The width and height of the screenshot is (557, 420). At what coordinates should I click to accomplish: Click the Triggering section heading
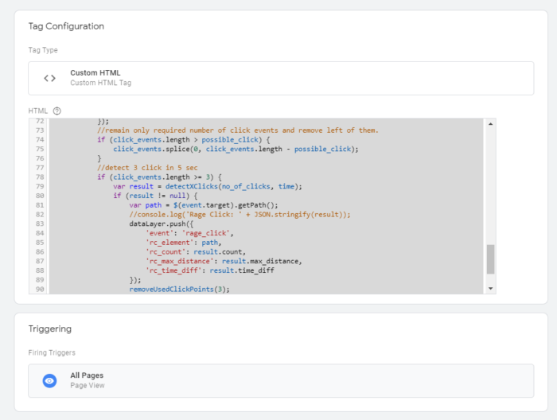click(x=49, y=328)
